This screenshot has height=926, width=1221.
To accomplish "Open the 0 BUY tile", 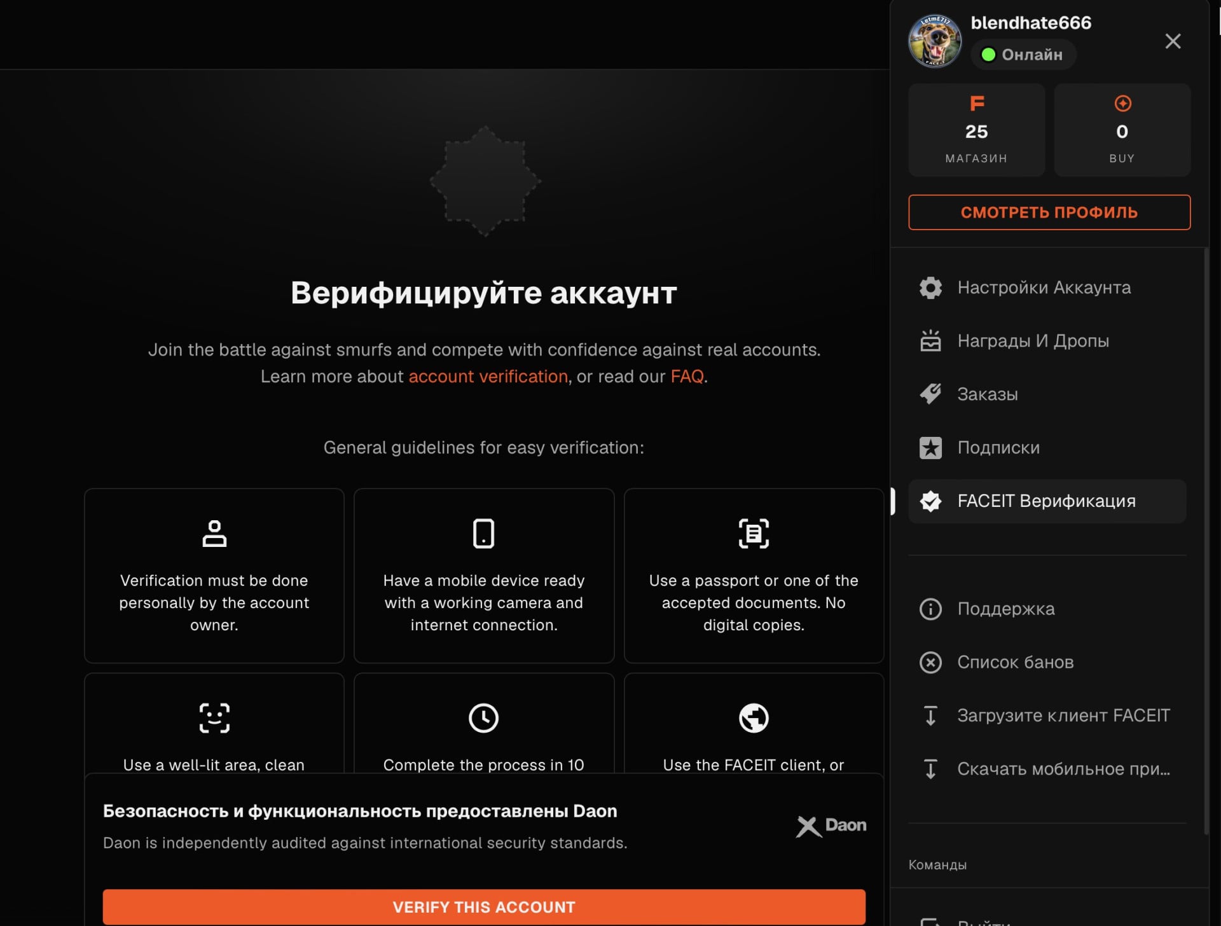I will coord(1122,130).
